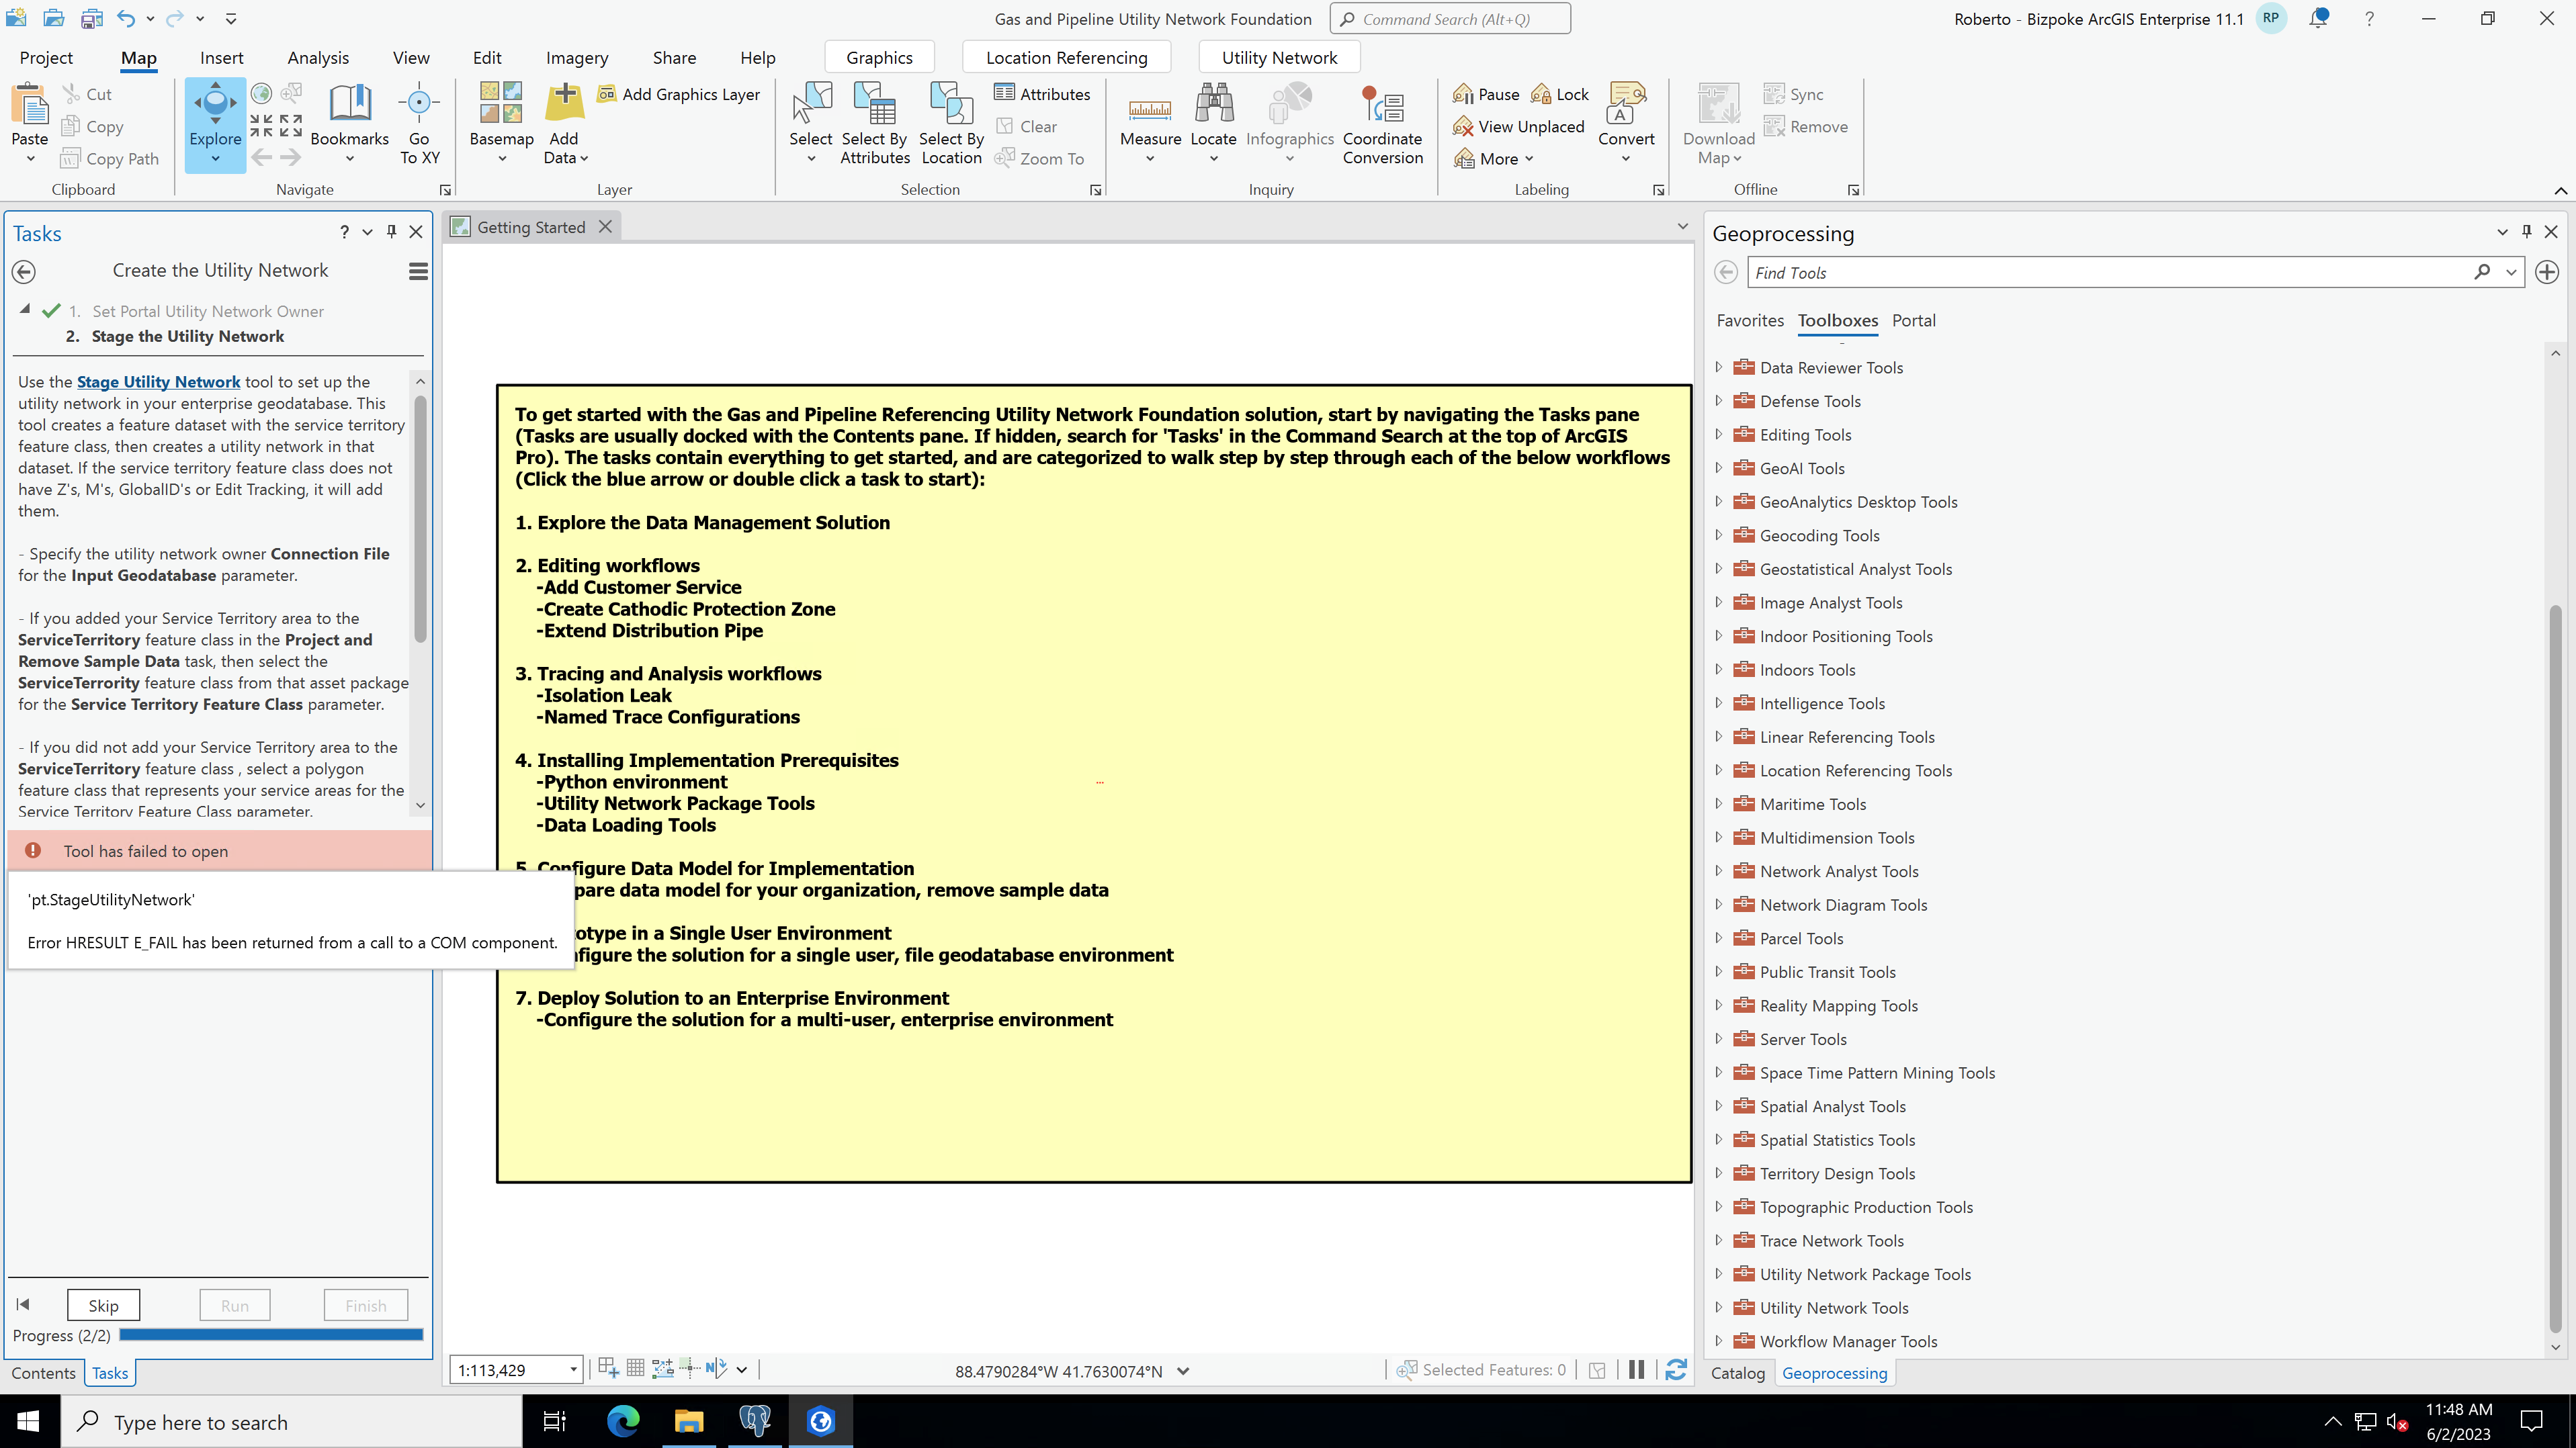Open the Spatial Analyst Tools toolbox
Image resolution: width=2576 pixels, height=1448 pixels.
tap(1832, 1106)
